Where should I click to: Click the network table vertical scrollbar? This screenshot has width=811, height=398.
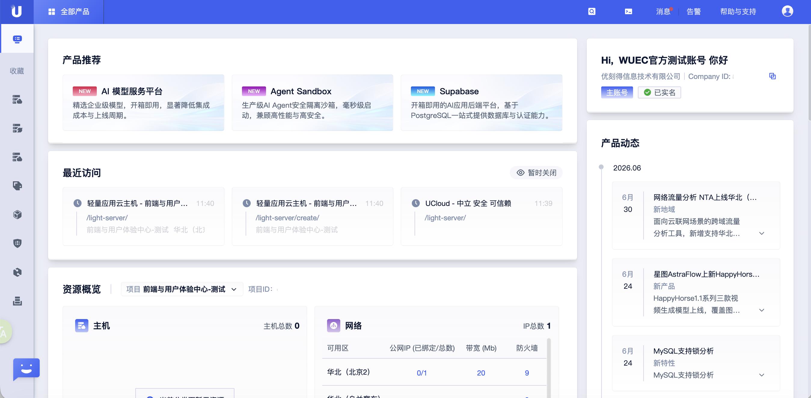[x=549, y=368]
